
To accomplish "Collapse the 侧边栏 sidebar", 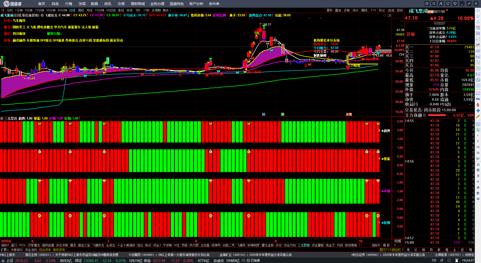I will 398,250.
